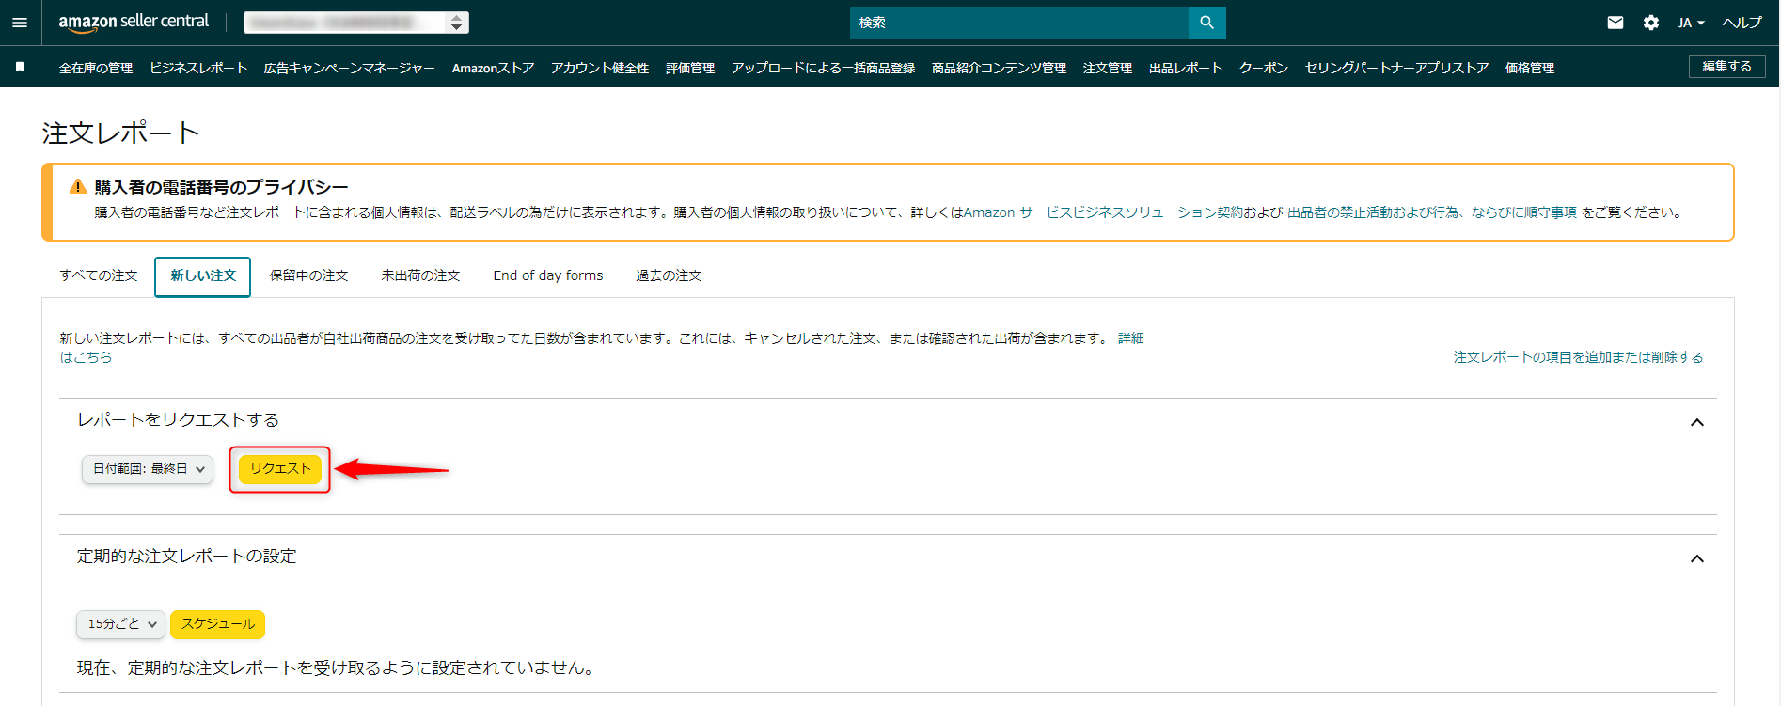Open the 詳細 link after the report description
Viewport: 1781px width, 706px height.
click(x=1131, y=338)
